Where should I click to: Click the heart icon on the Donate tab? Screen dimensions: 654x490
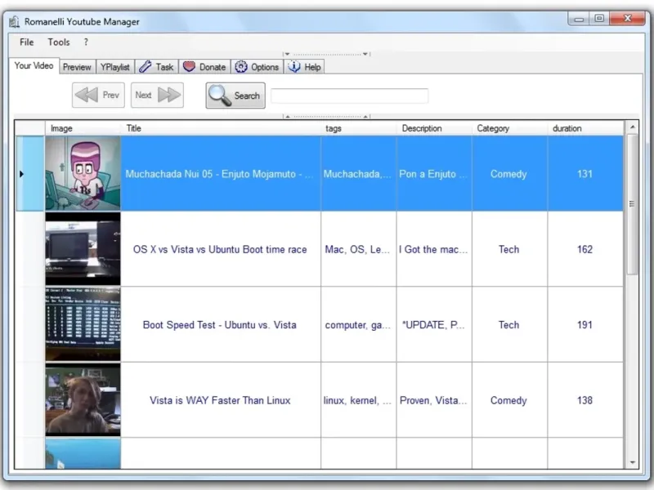(x=189, y=67)
